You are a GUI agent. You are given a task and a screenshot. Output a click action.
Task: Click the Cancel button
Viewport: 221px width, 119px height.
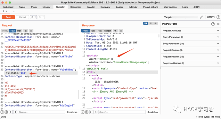[x=22, y=17]
